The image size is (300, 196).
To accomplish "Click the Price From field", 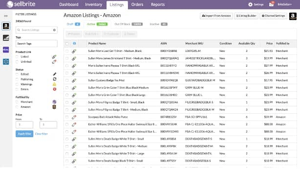I will [24, 125].
